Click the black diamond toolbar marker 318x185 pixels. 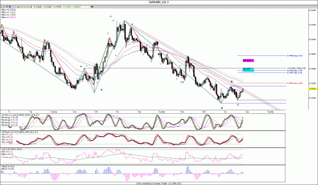[x=92, y=7]
